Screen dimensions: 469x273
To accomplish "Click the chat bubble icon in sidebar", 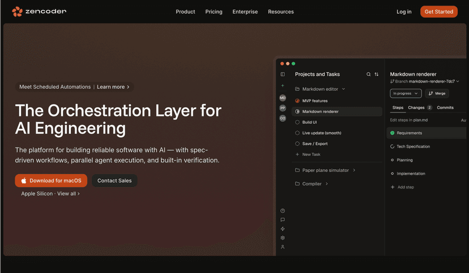I will 283,220.
